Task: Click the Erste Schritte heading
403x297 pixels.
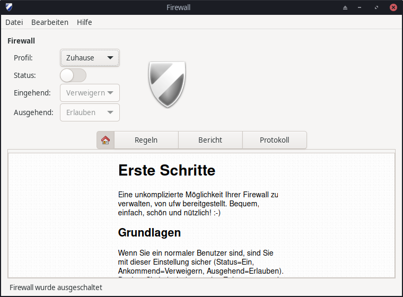Action: tap(167, 170)
